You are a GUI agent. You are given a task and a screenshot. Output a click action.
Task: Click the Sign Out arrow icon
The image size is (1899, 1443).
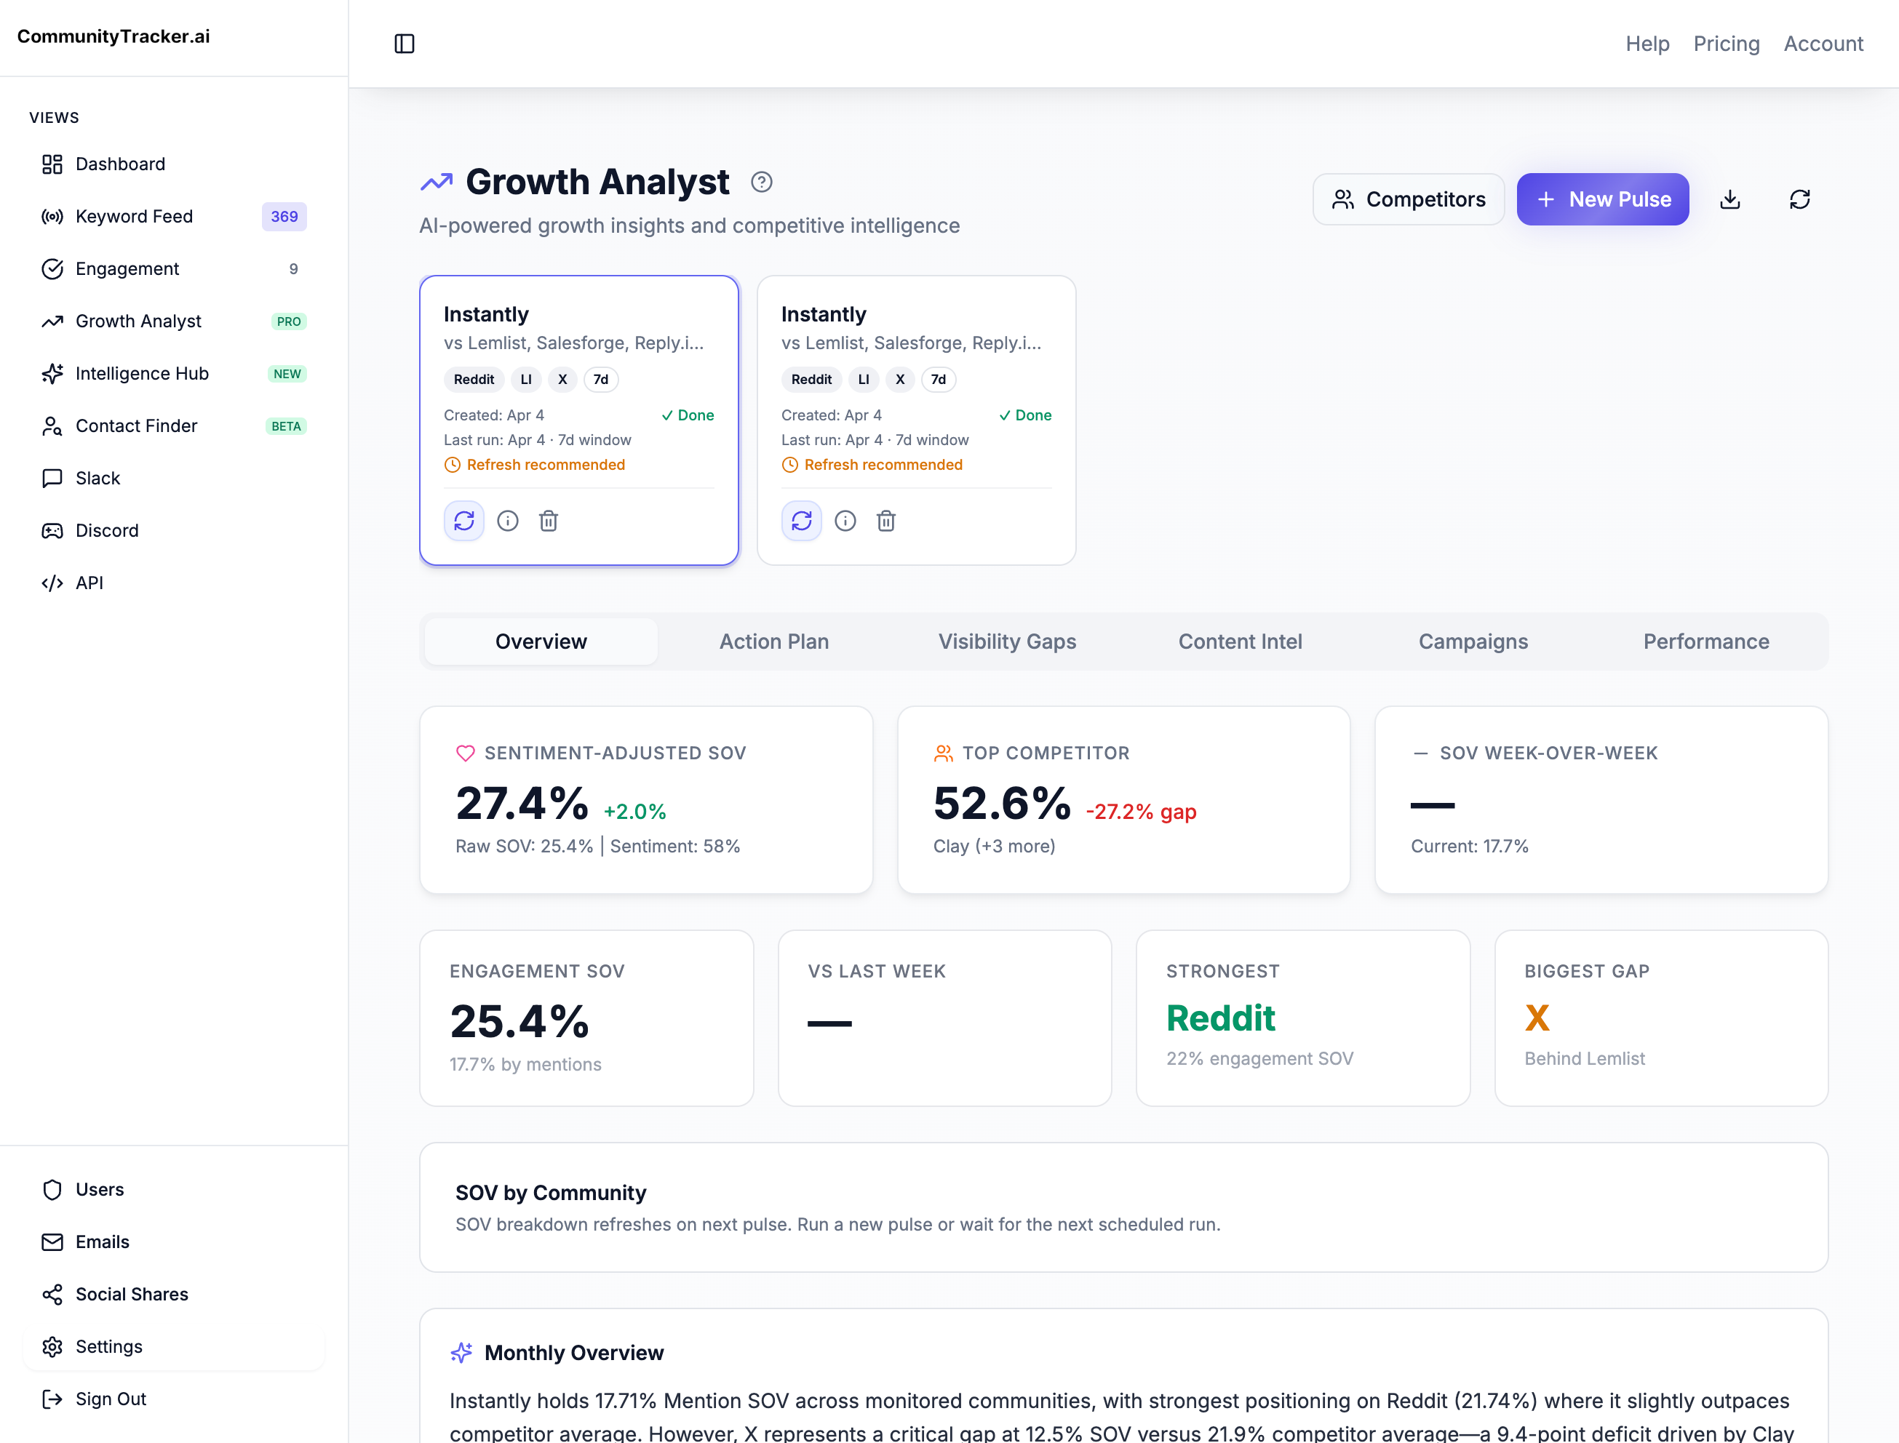click(52, 1399)
